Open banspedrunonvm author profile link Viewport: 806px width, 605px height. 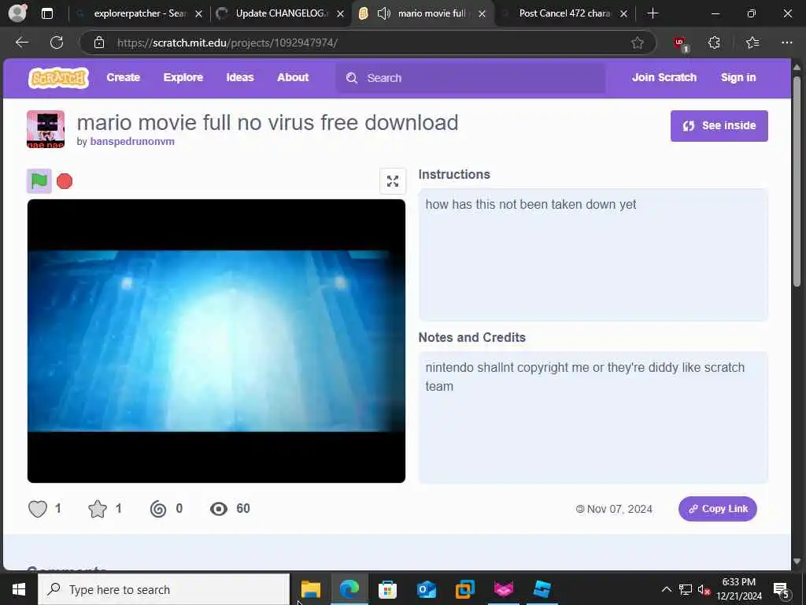[x=132, y=142]
